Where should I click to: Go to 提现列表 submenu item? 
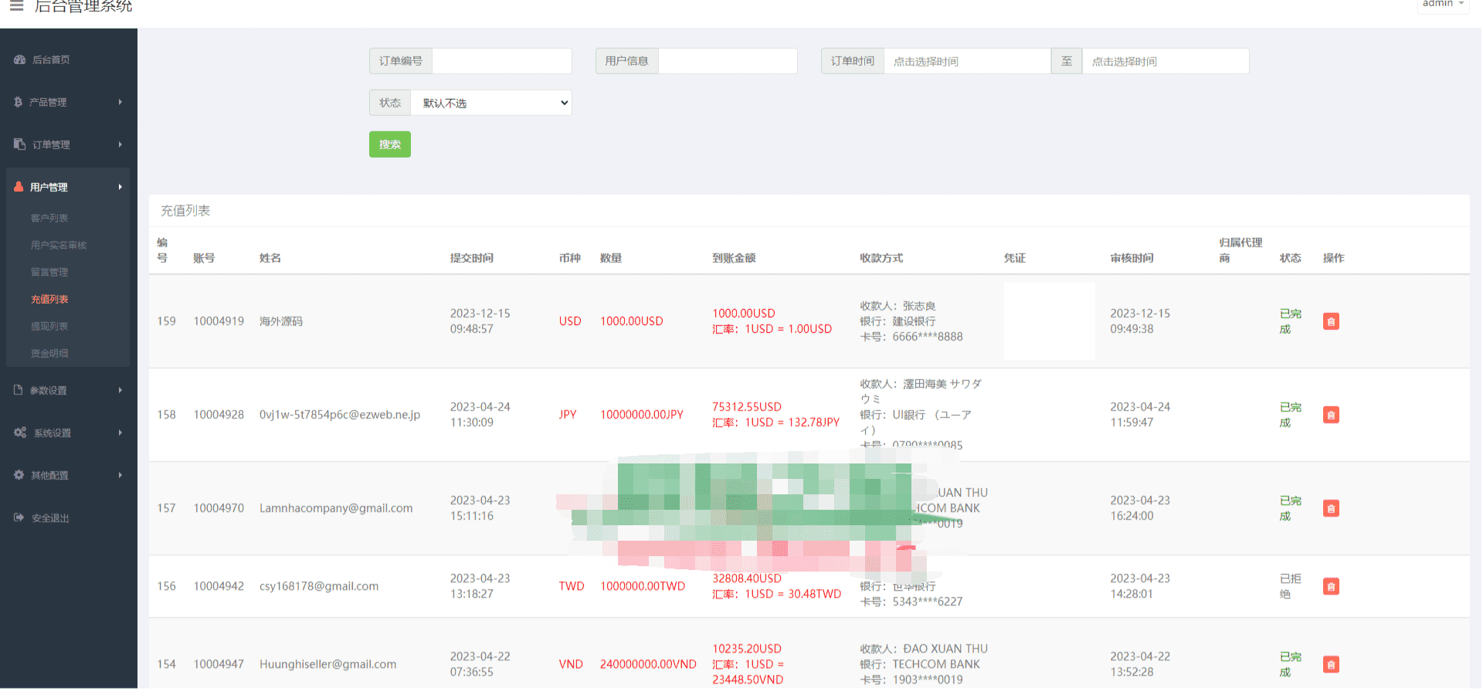click(x=49, y=326)
